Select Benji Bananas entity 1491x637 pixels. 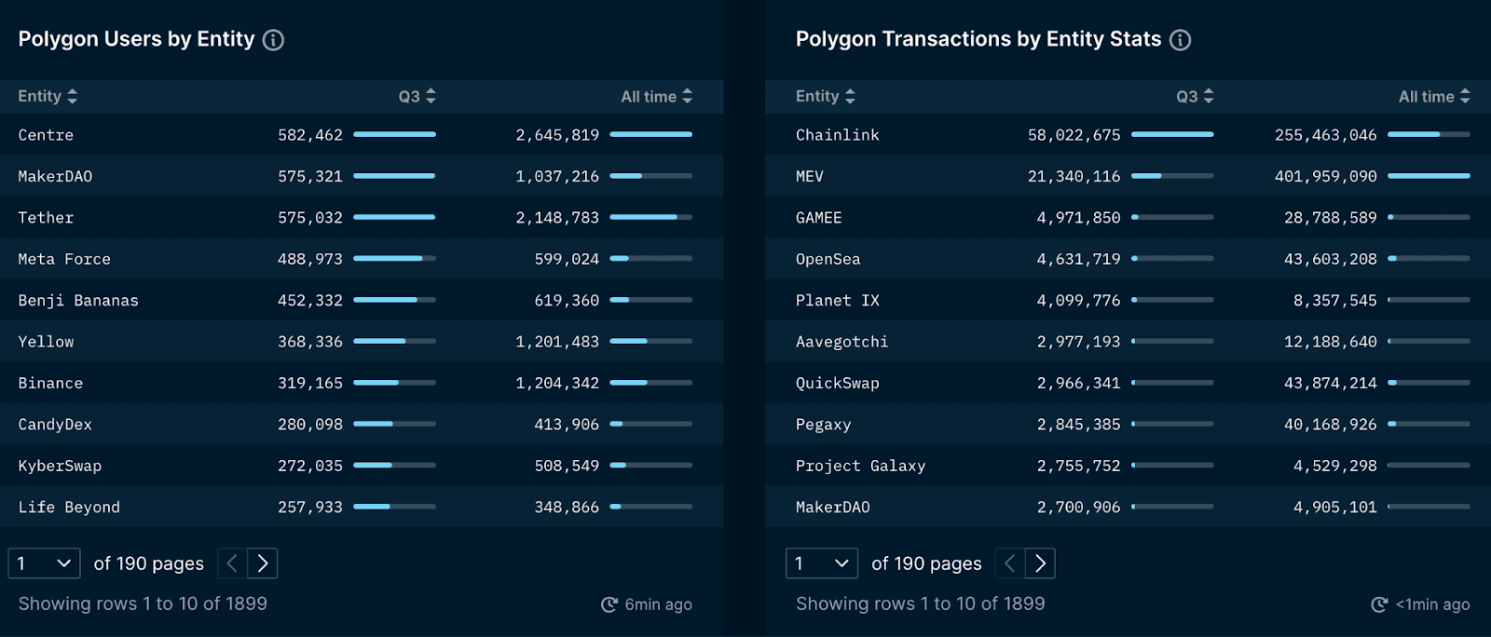click(x=362, y=300)
